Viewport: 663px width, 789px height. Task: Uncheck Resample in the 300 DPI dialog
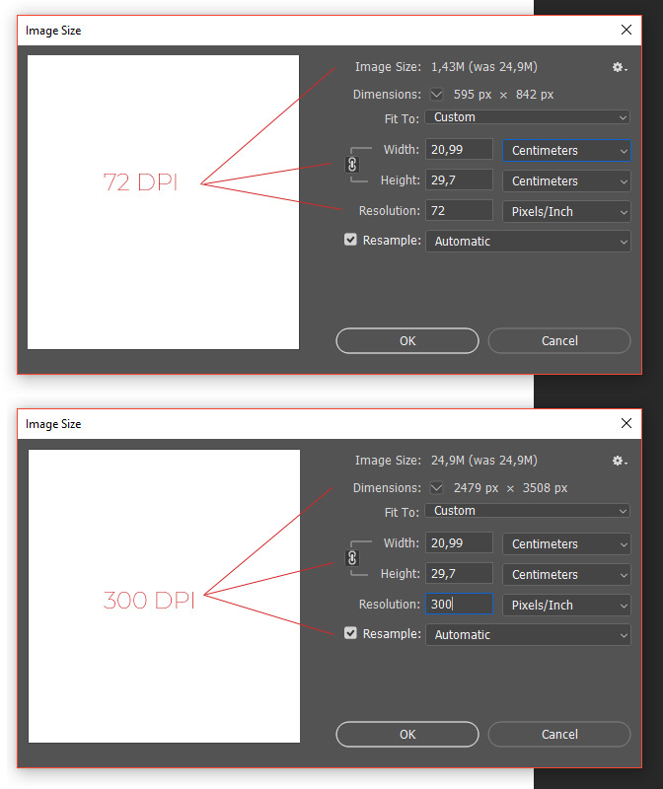pyautogui.click(x=350, y=633)
